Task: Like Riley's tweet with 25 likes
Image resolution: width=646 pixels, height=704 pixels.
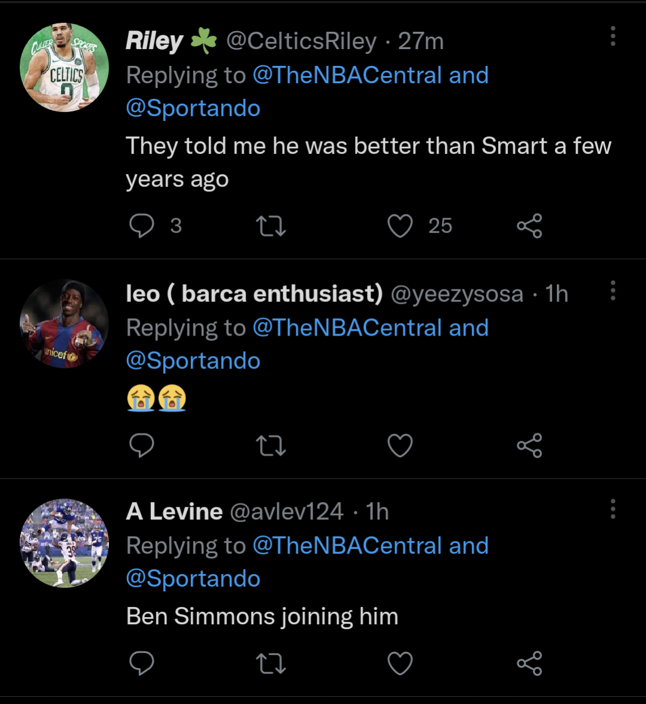Action: click(x=400, y=226)
